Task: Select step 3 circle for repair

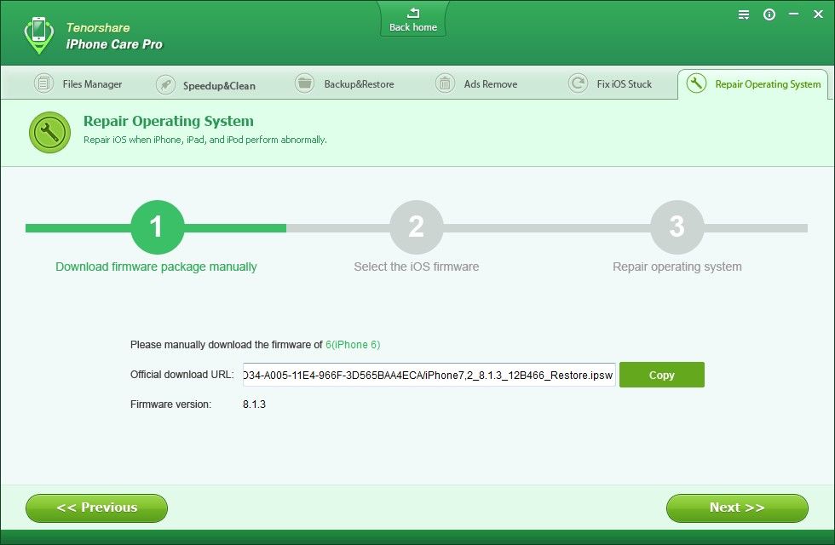Action: tap(677, 227)
